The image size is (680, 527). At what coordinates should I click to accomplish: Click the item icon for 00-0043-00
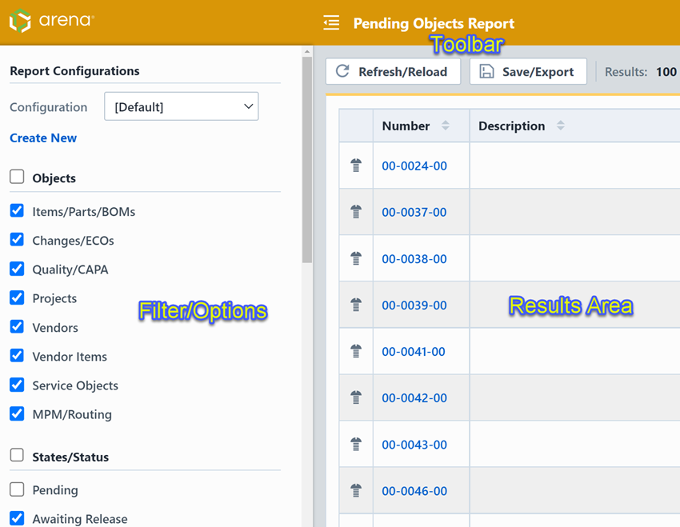point(356,444)
